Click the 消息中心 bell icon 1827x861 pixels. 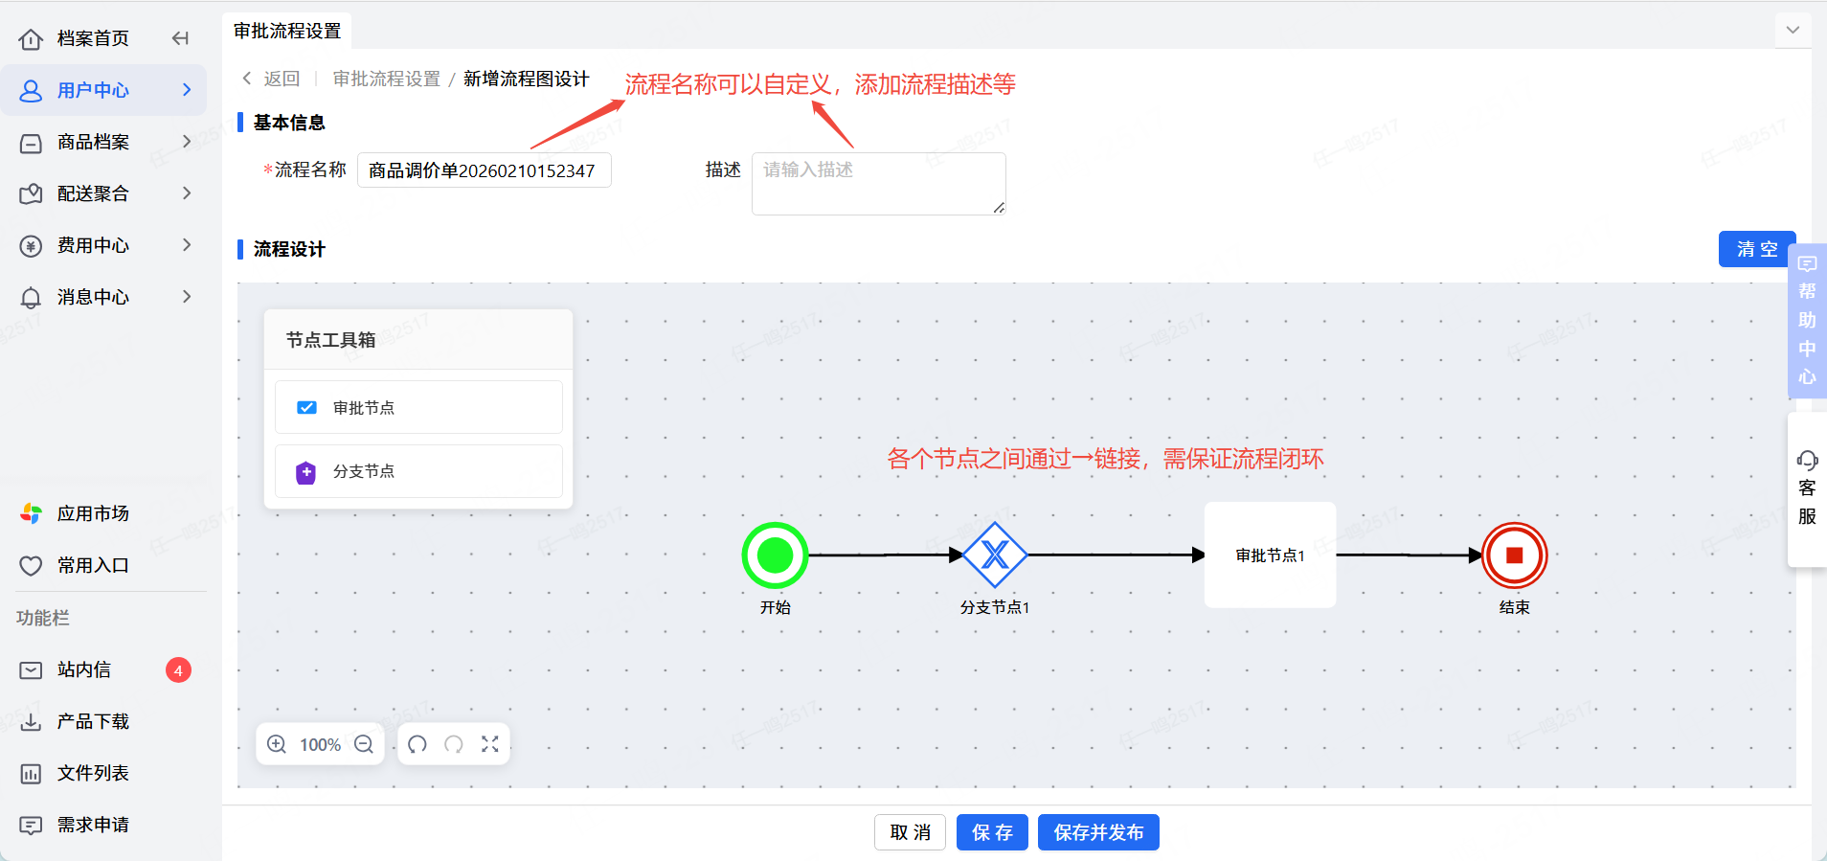coord(31,298)
